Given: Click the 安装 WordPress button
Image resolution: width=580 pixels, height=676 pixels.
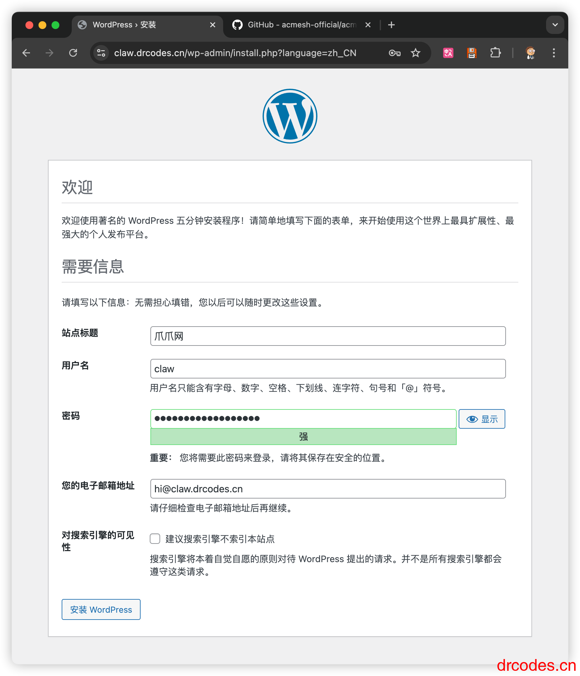Looking at the screenshot, I should click(101, 609).
